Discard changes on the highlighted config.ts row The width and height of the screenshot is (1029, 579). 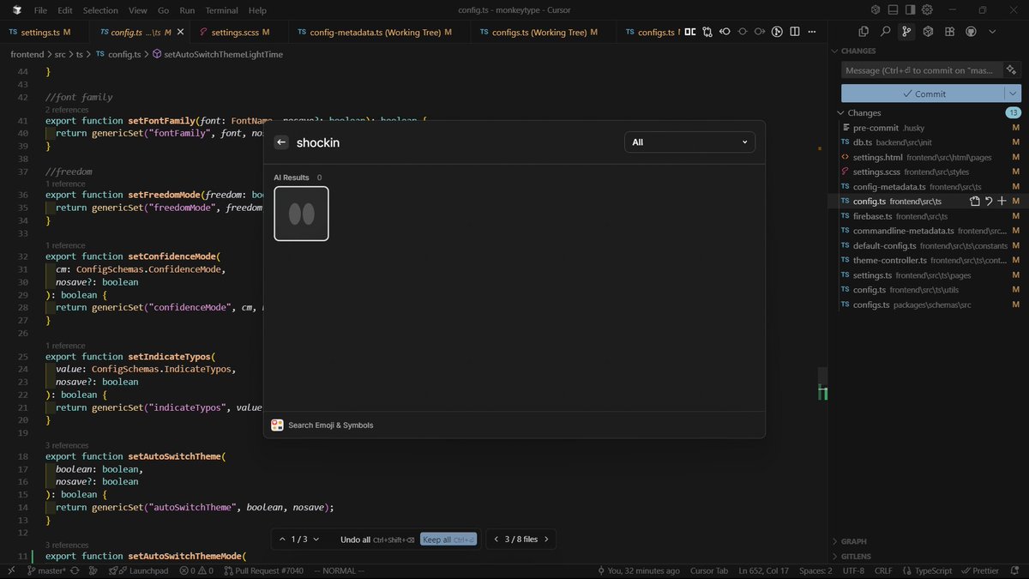pos(989,201)
